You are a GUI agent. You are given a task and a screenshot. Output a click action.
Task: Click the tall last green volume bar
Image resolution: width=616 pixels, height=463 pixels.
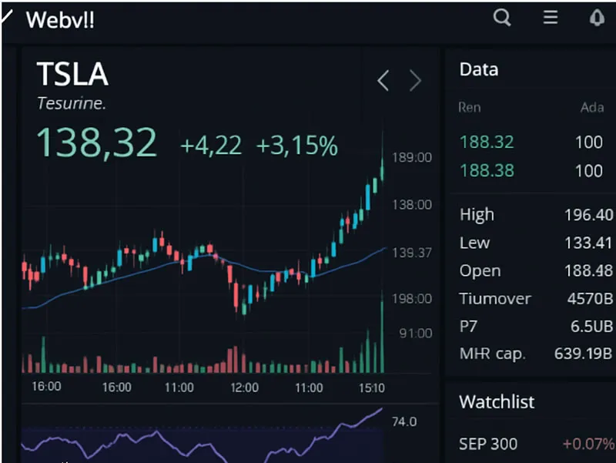[x=382, y=332]
